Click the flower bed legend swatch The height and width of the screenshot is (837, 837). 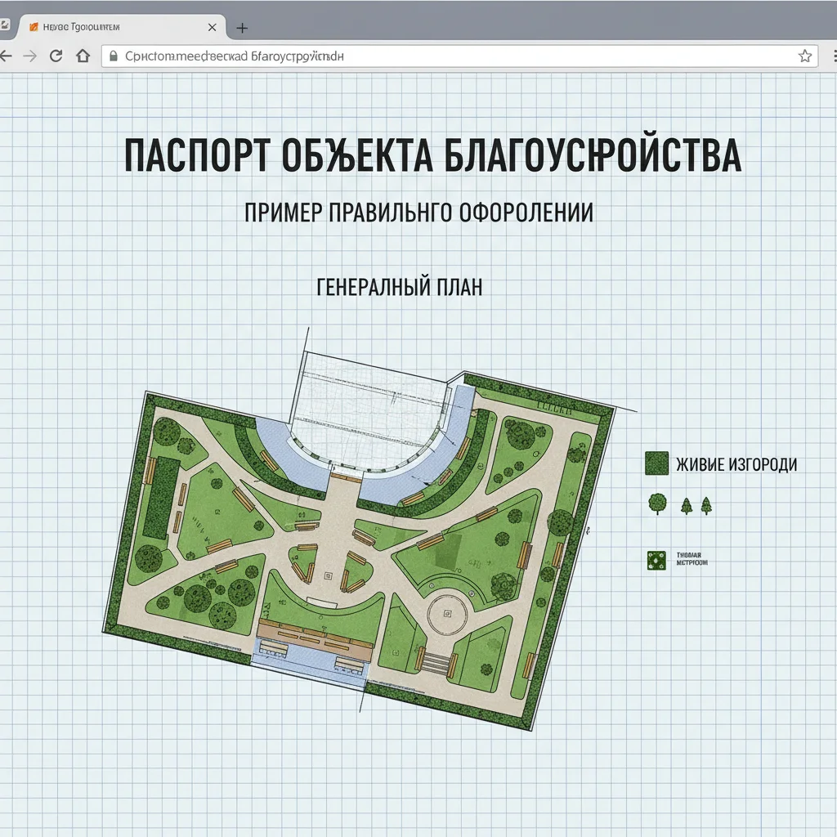656,560
